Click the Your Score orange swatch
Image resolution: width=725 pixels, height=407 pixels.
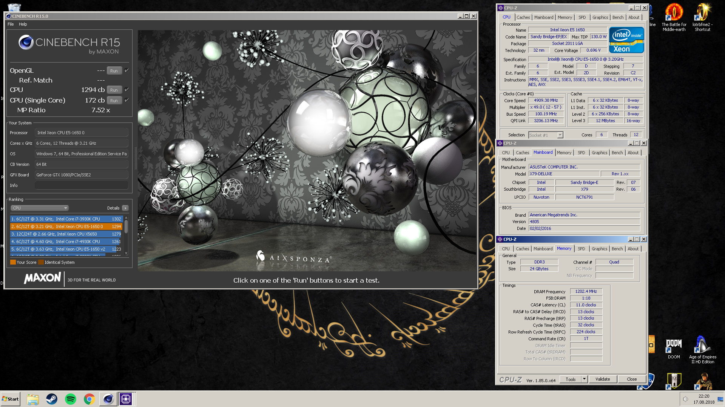tap(13, 262)
